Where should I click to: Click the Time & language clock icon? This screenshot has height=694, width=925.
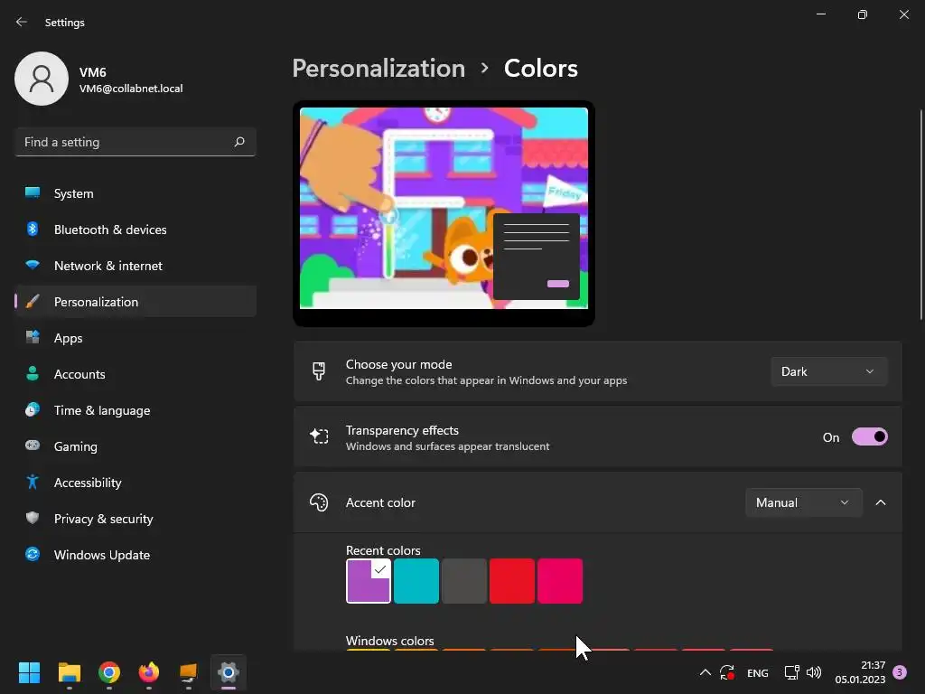tap(33, 410)
